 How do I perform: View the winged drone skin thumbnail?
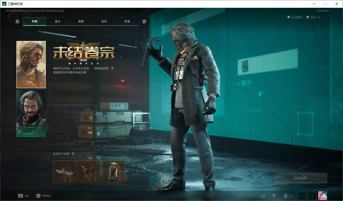pos(64,172)
